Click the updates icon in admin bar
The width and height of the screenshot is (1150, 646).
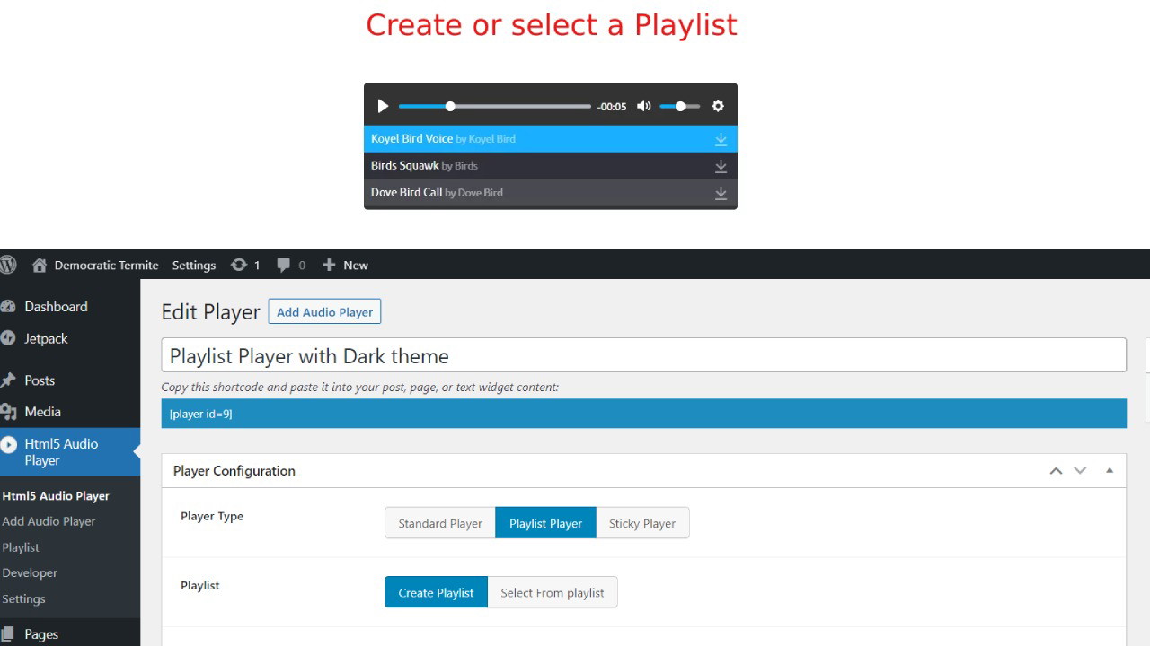239,265
